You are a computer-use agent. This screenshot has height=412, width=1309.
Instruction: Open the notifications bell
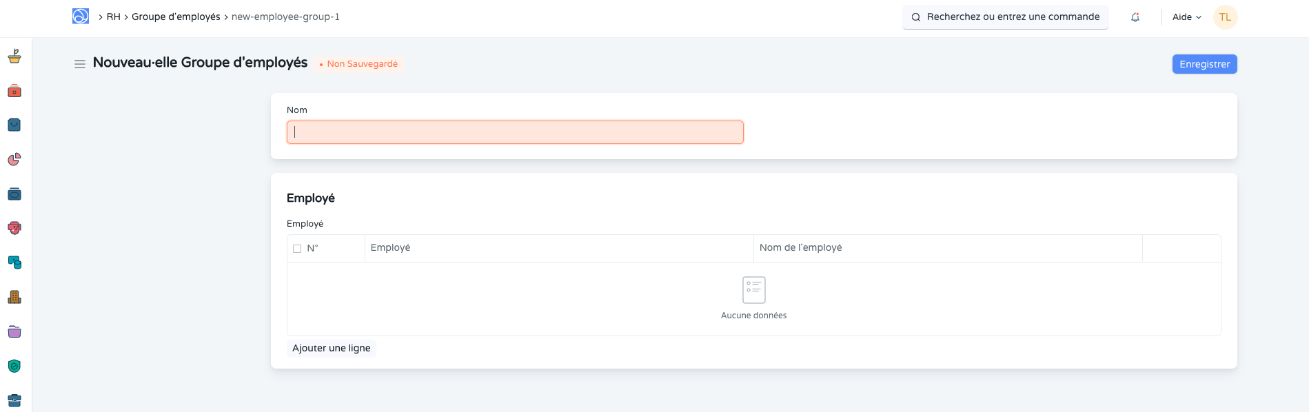pos(1135,17)
